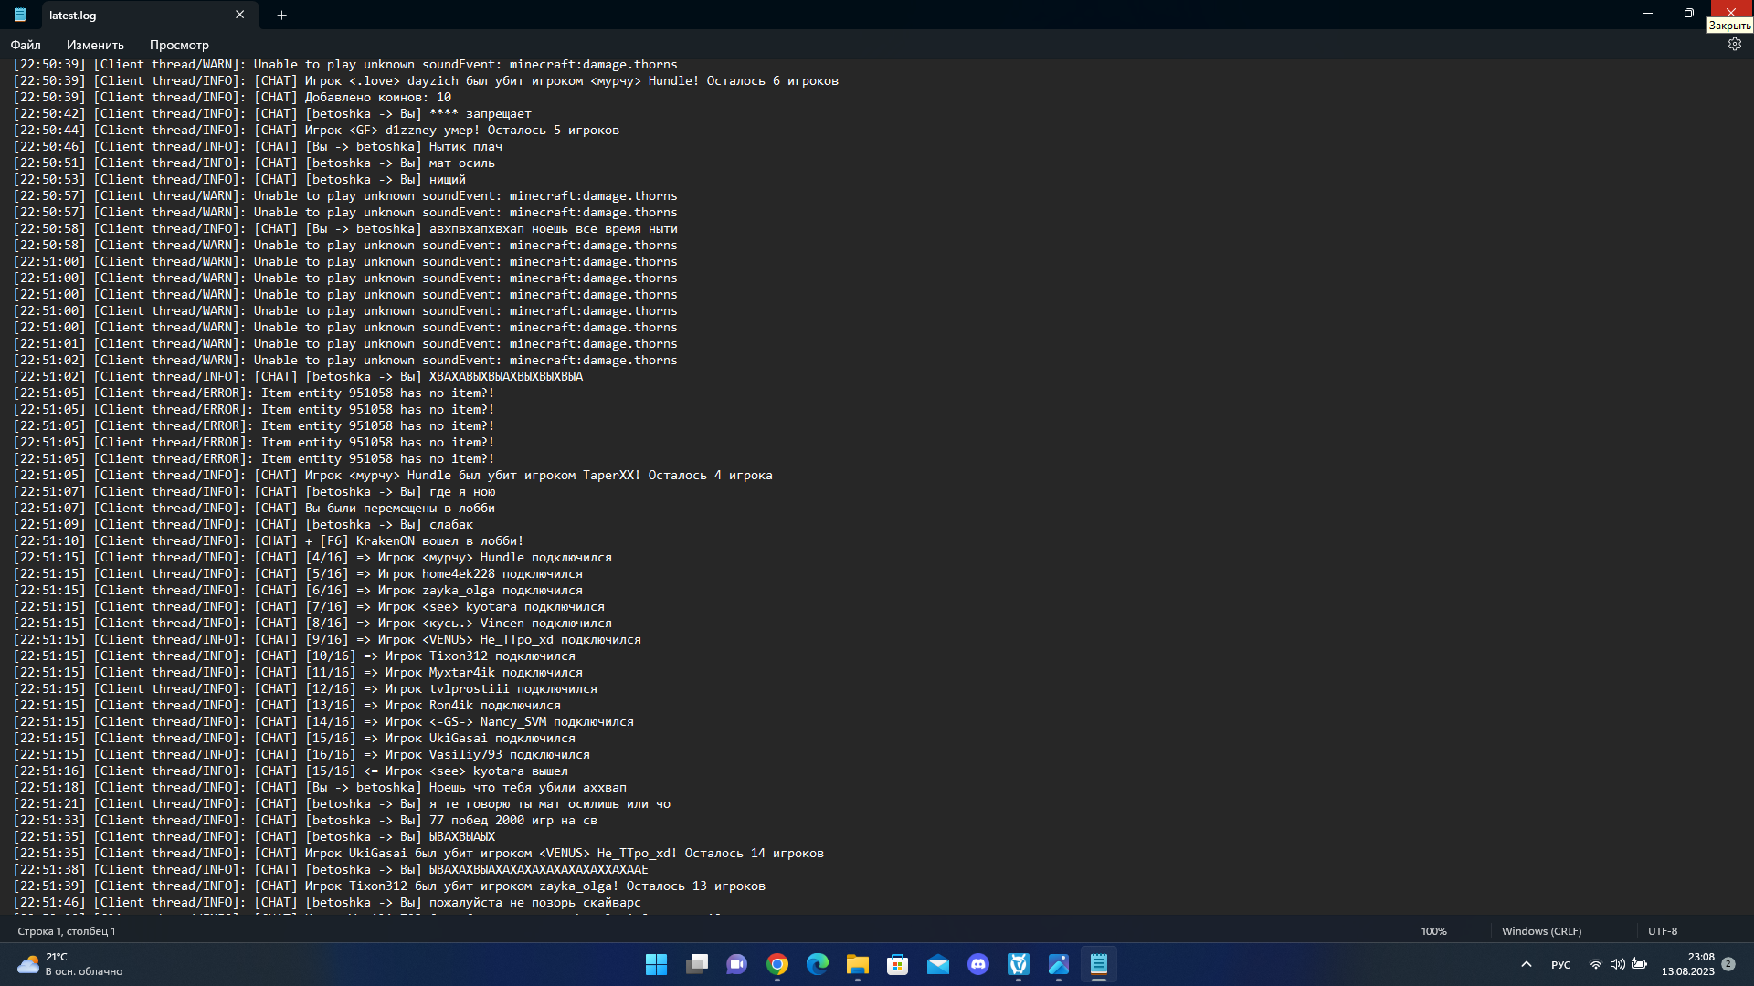The height and width of the screenshot is (986, 1754).
Task: Click line 'Hundle был убит игроком TaperXX'
Action: [393, 476]
